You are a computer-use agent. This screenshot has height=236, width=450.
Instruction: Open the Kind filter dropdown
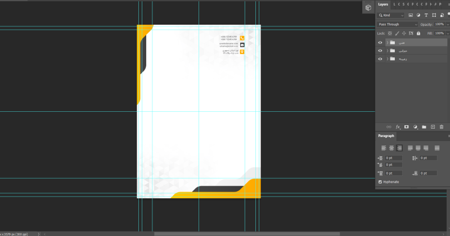391,15
